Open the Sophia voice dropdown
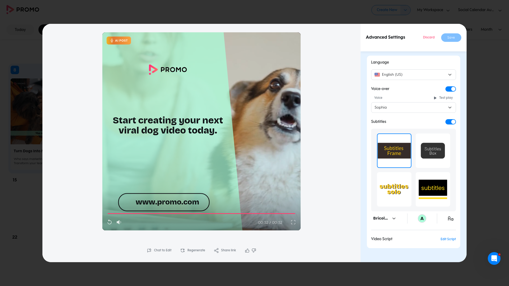The image size is (509, 286). click(x=414, y=108)
